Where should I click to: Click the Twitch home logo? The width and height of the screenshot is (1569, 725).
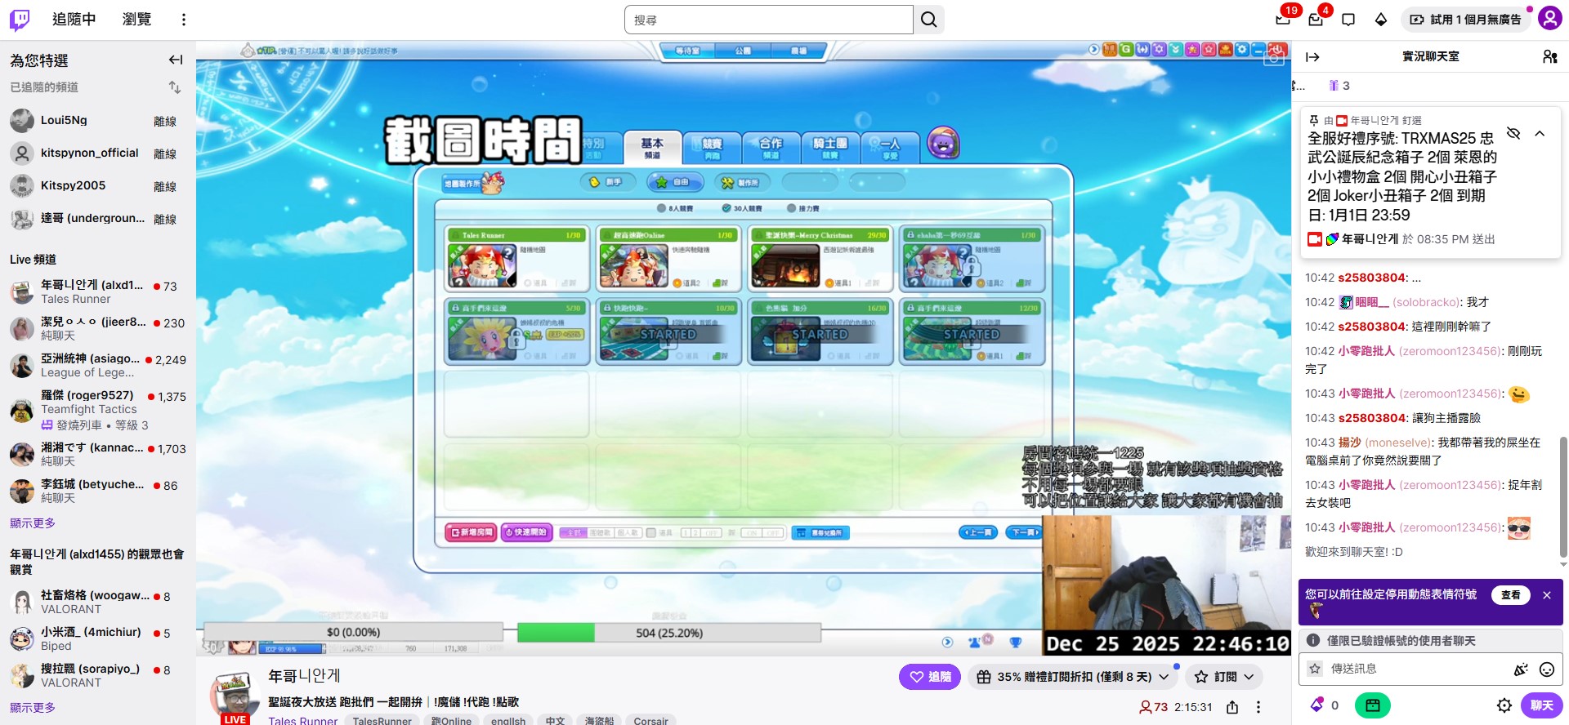point(20,20)
